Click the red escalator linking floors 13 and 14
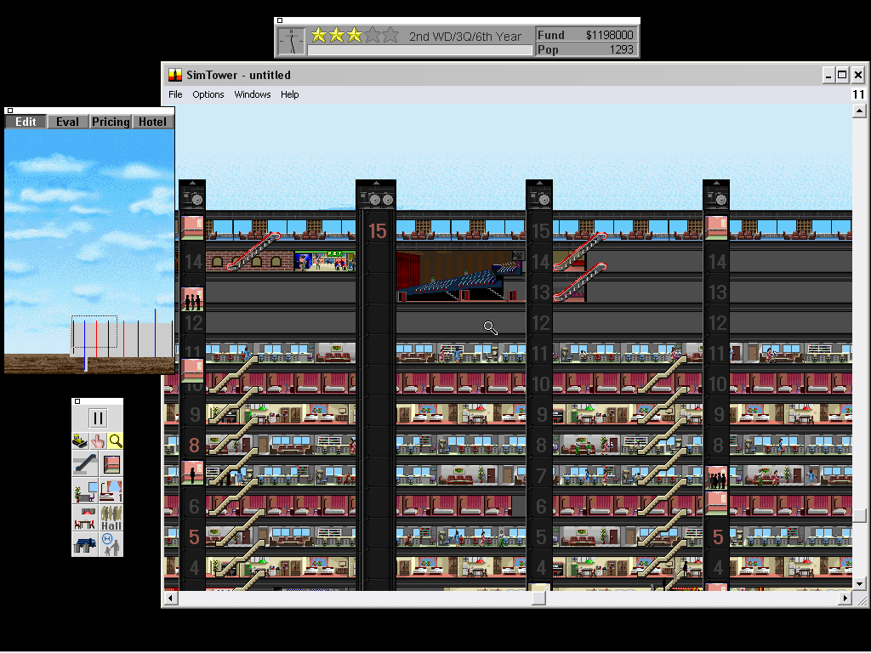 pos(580,282)
